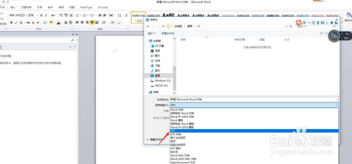Go up one folder level
This screenshot has height=164, width=352.
pos(163,26)
